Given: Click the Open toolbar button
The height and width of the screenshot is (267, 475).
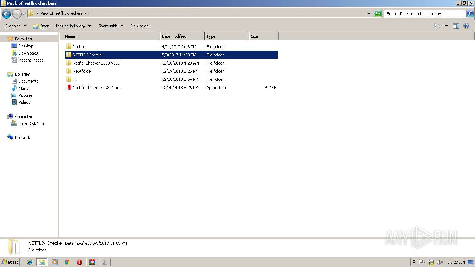Looking at the screenshot, I should pyautogui.click(x=41, y=26).
